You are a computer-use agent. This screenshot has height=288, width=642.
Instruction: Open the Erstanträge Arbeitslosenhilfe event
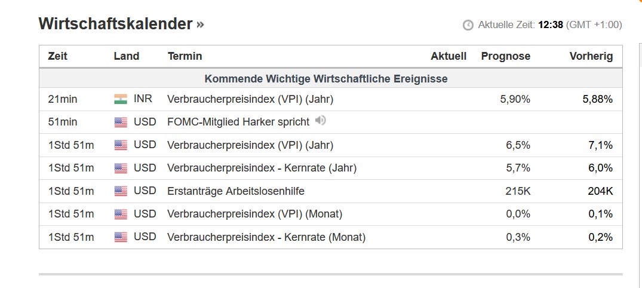[236, 191]
